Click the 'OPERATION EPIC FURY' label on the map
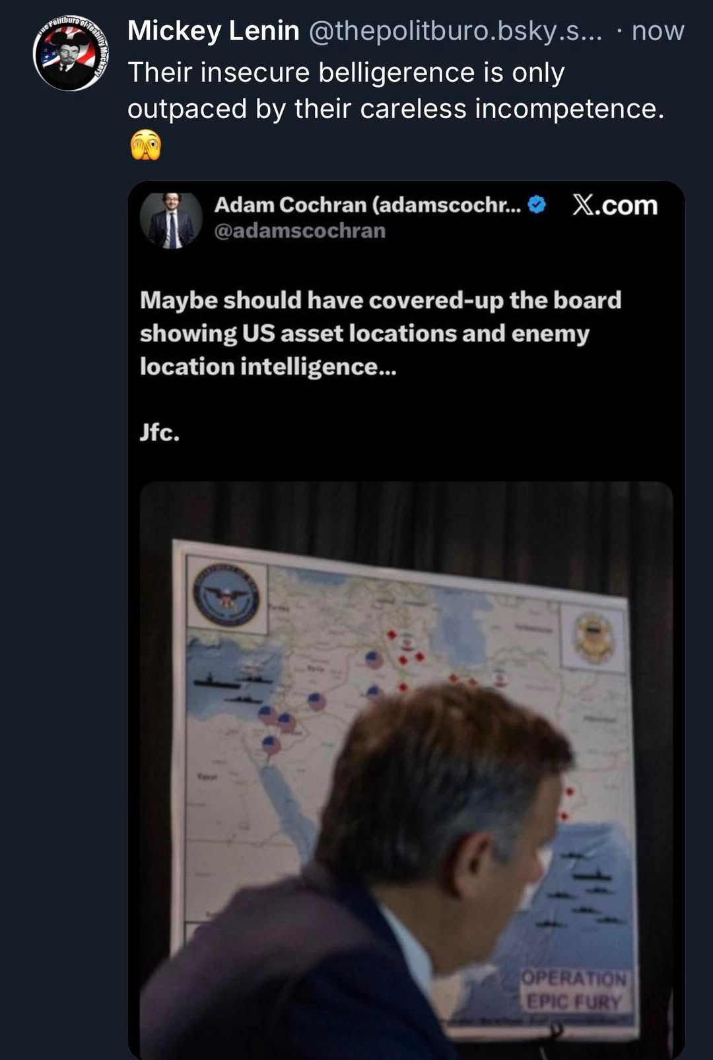 (x=574, y=990)
